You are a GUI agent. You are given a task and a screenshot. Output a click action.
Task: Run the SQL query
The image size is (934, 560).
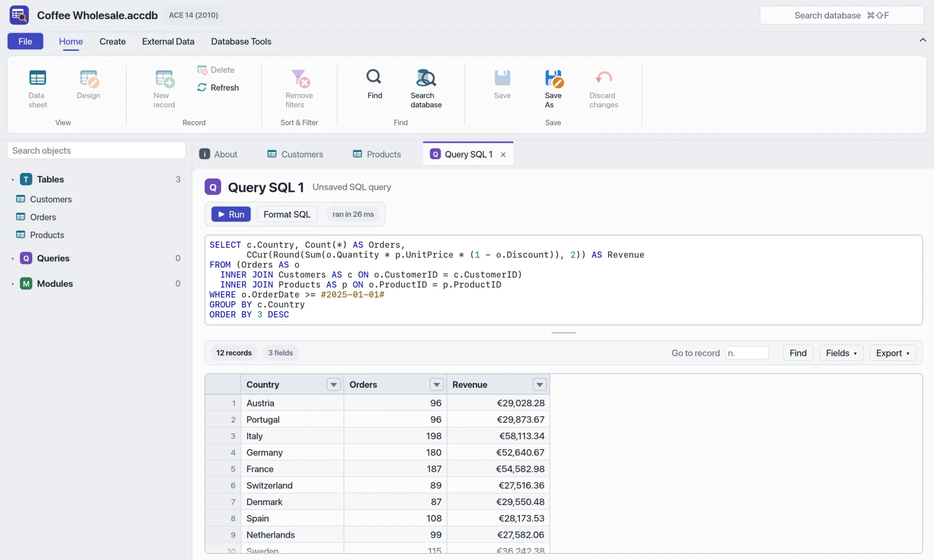(x=231, y=214)
